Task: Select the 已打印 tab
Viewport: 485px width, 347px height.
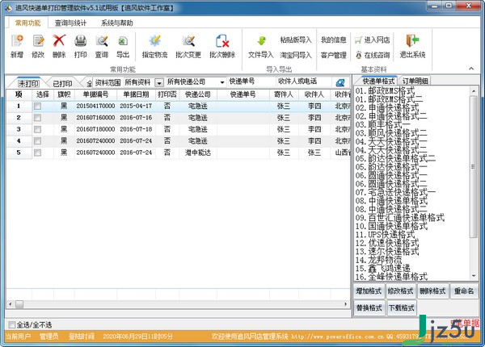Action: (62, 83)
